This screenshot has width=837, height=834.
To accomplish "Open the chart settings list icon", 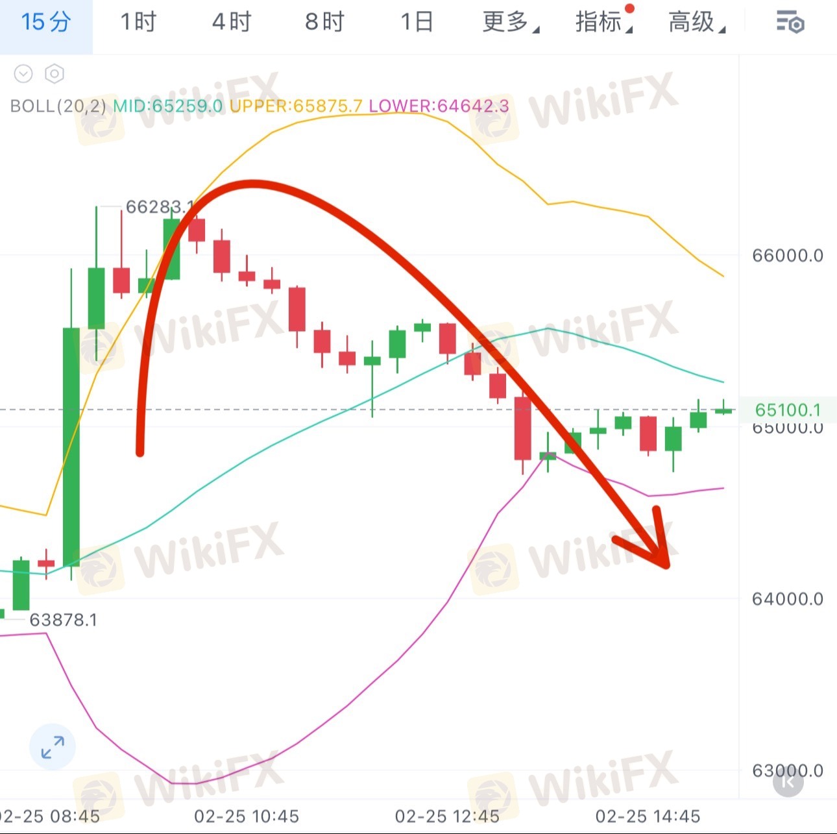I will [x=790, y=23].
